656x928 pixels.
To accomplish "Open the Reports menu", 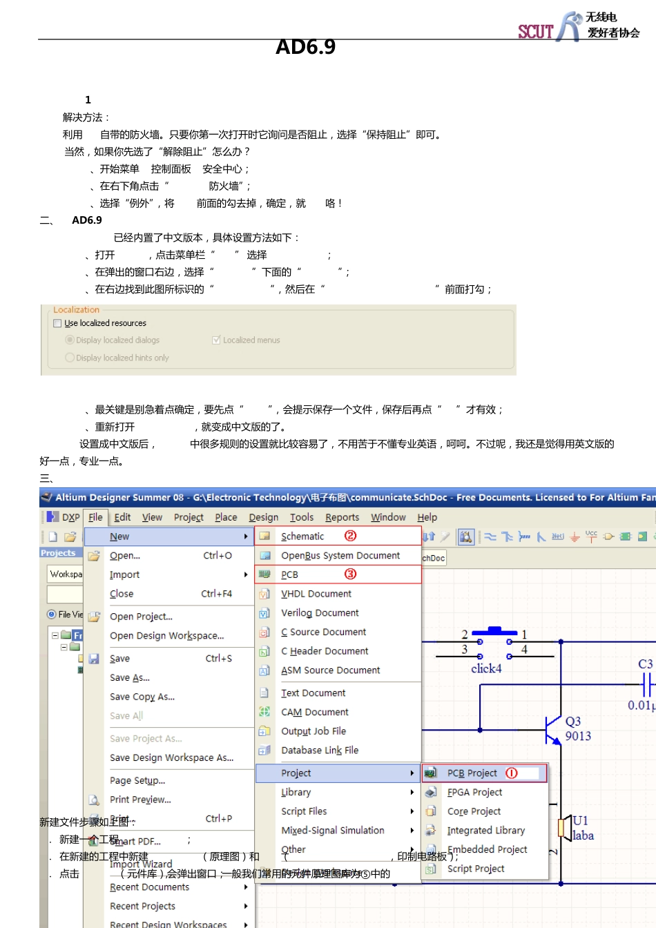I will [x=343, y=517].
